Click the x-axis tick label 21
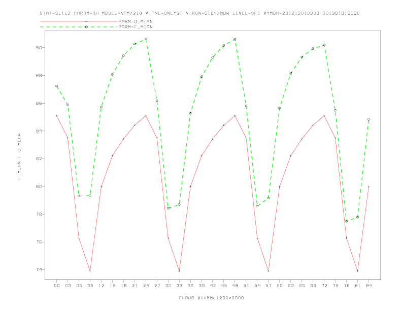 click(x=135, y=286)
